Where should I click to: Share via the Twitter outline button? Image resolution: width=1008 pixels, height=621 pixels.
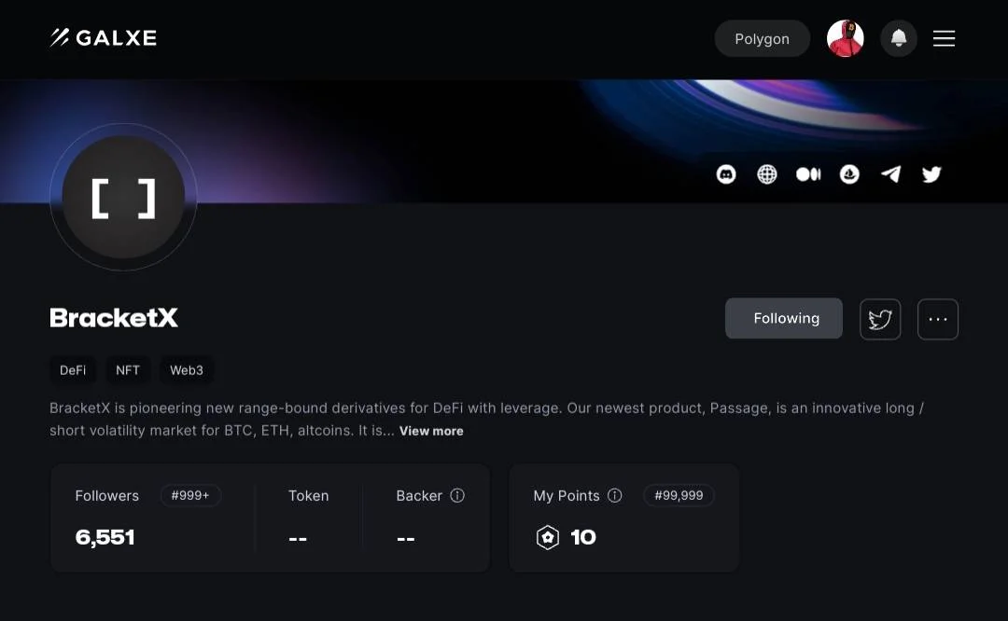pyautogui.click(x=880, y=319)
